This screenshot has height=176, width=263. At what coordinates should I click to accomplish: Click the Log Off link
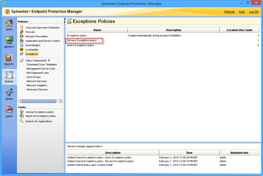(x=253, y=12)
